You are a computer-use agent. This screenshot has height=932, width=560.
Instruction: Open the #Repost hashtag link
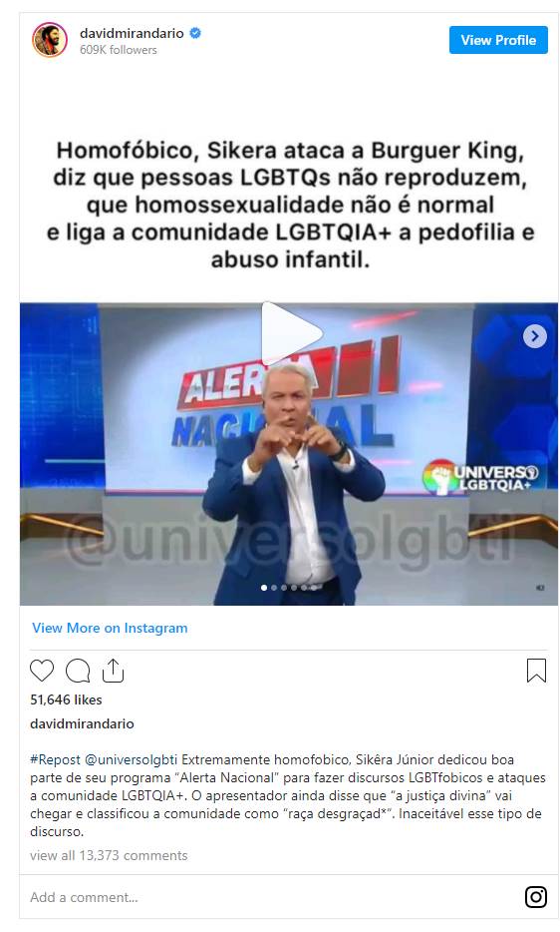tap(55, 759)
